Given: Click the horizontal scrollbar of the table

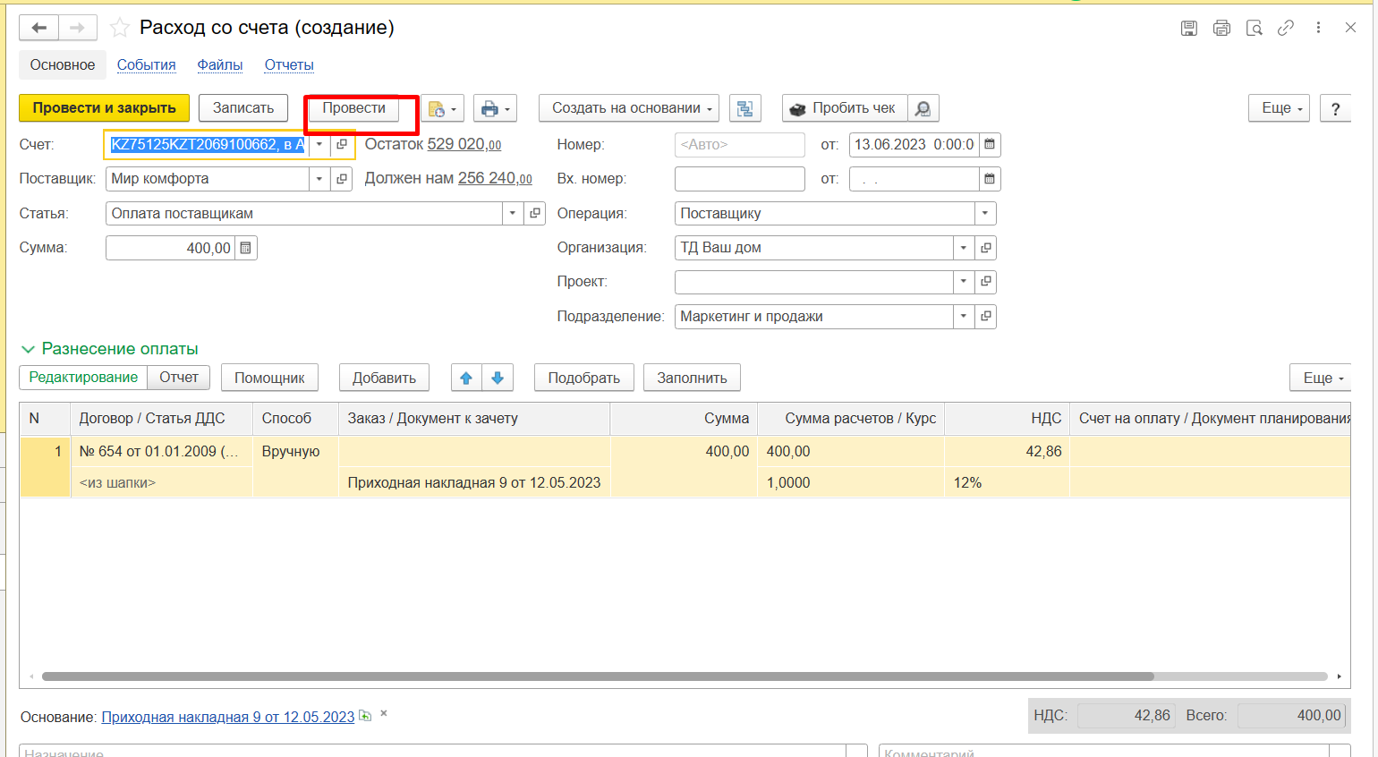Looking at the screenshot, I should point(597,676).
